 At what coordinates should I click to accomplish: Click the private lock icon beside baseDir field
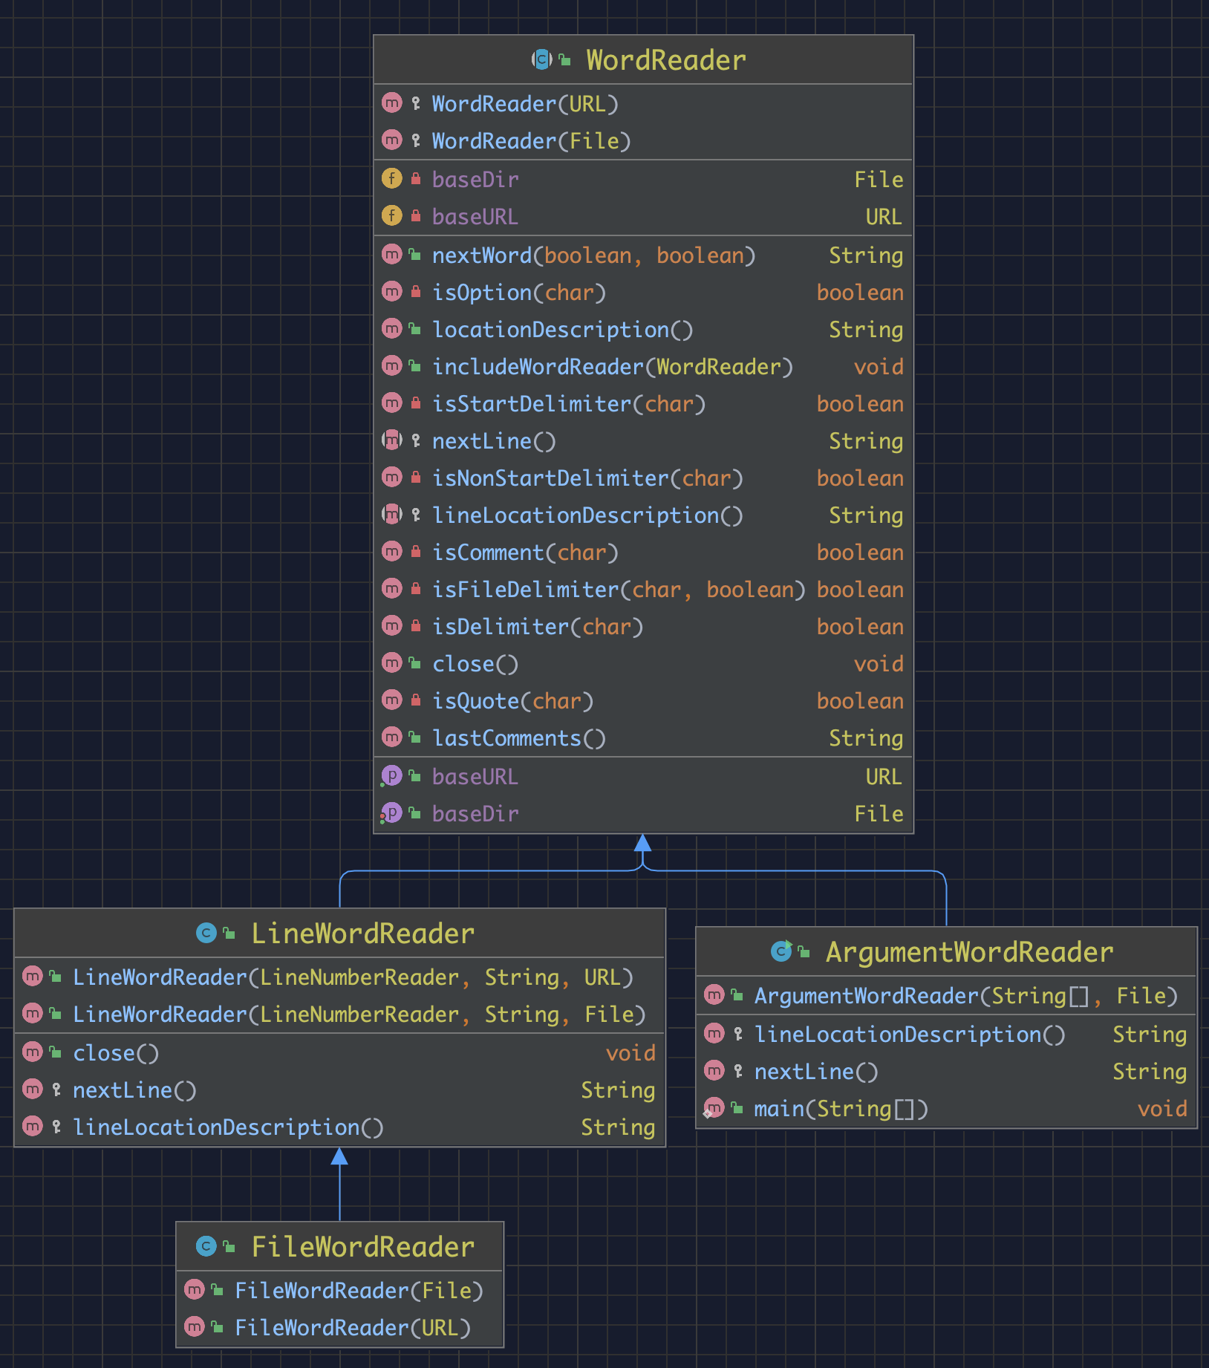coord(416,179)
